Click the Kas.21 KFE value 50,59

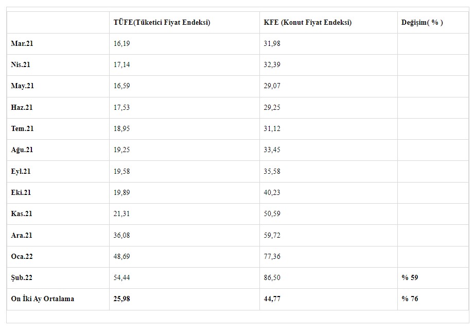(272, 213)
